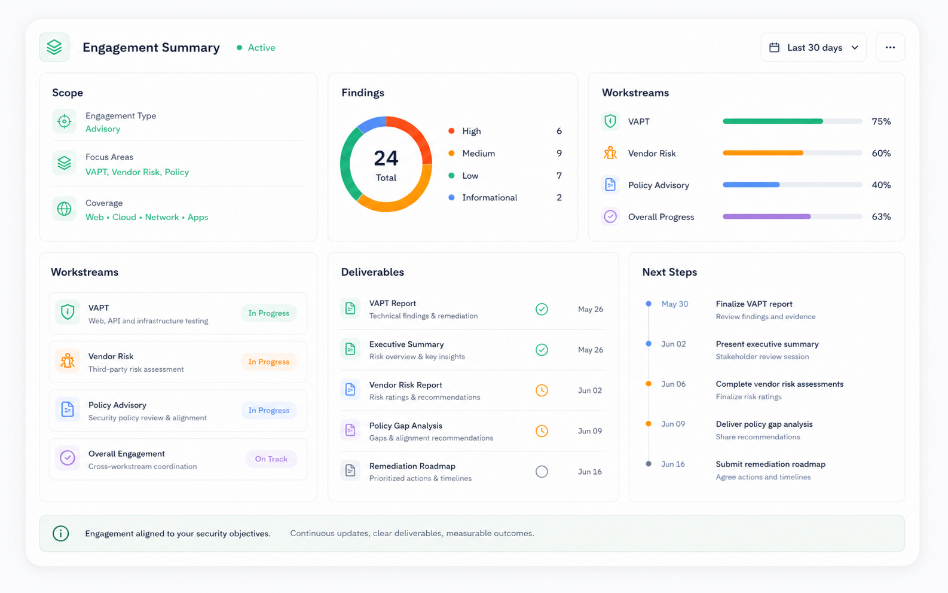Click the Jun 09 timeline marker dot
Viewport: 948px width, 593px height.
[649, 424]
